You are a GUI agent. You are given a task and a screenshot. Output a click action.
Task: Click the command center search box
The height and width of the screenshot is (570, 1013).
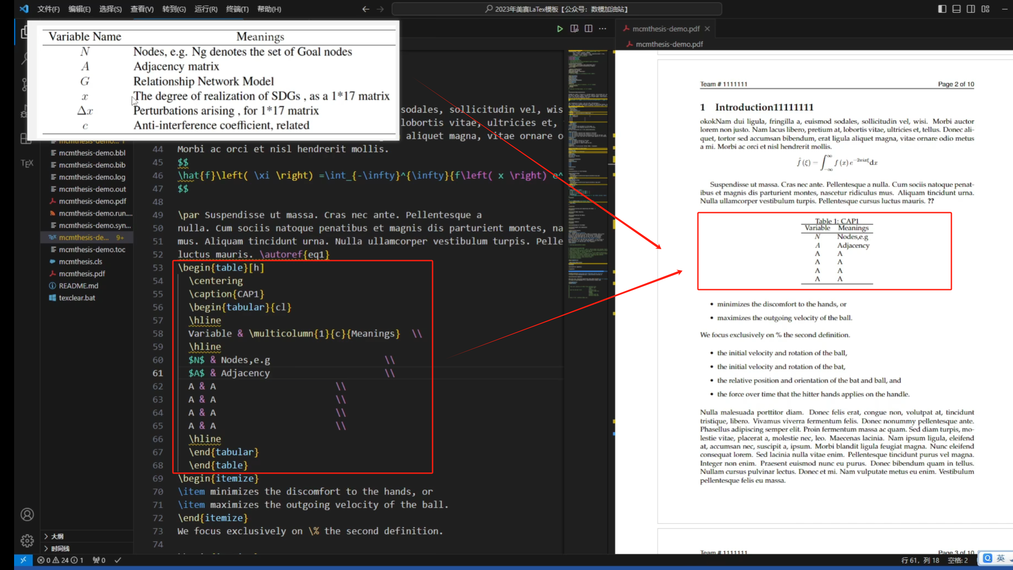pos(557,9)
